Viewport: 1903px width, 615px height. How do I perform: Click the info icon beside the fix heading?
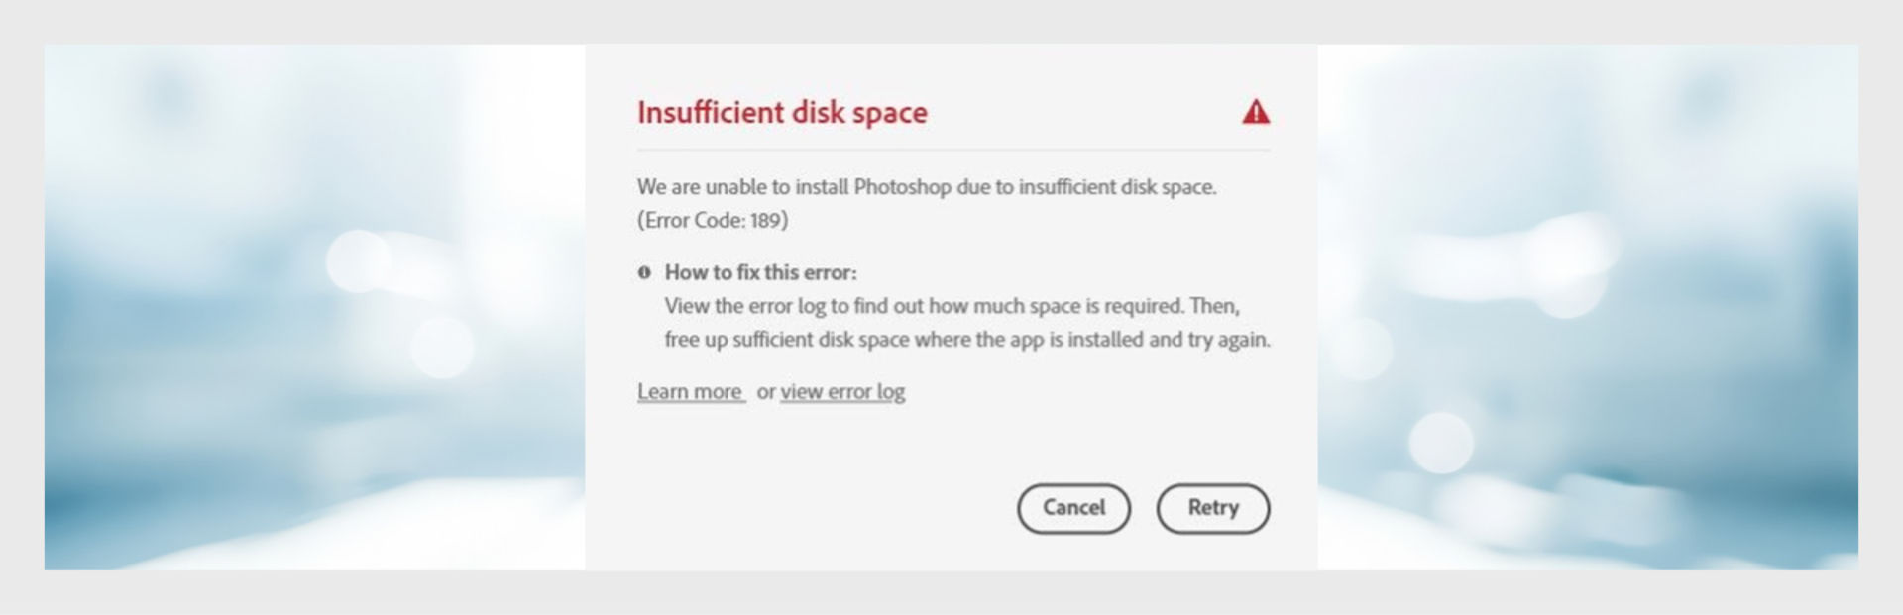[x=644, y=272]
